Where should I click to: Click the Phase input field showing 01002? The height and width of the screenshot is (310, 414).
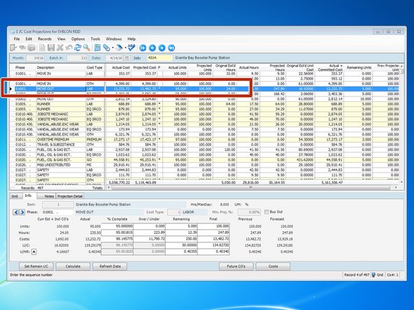57,212
